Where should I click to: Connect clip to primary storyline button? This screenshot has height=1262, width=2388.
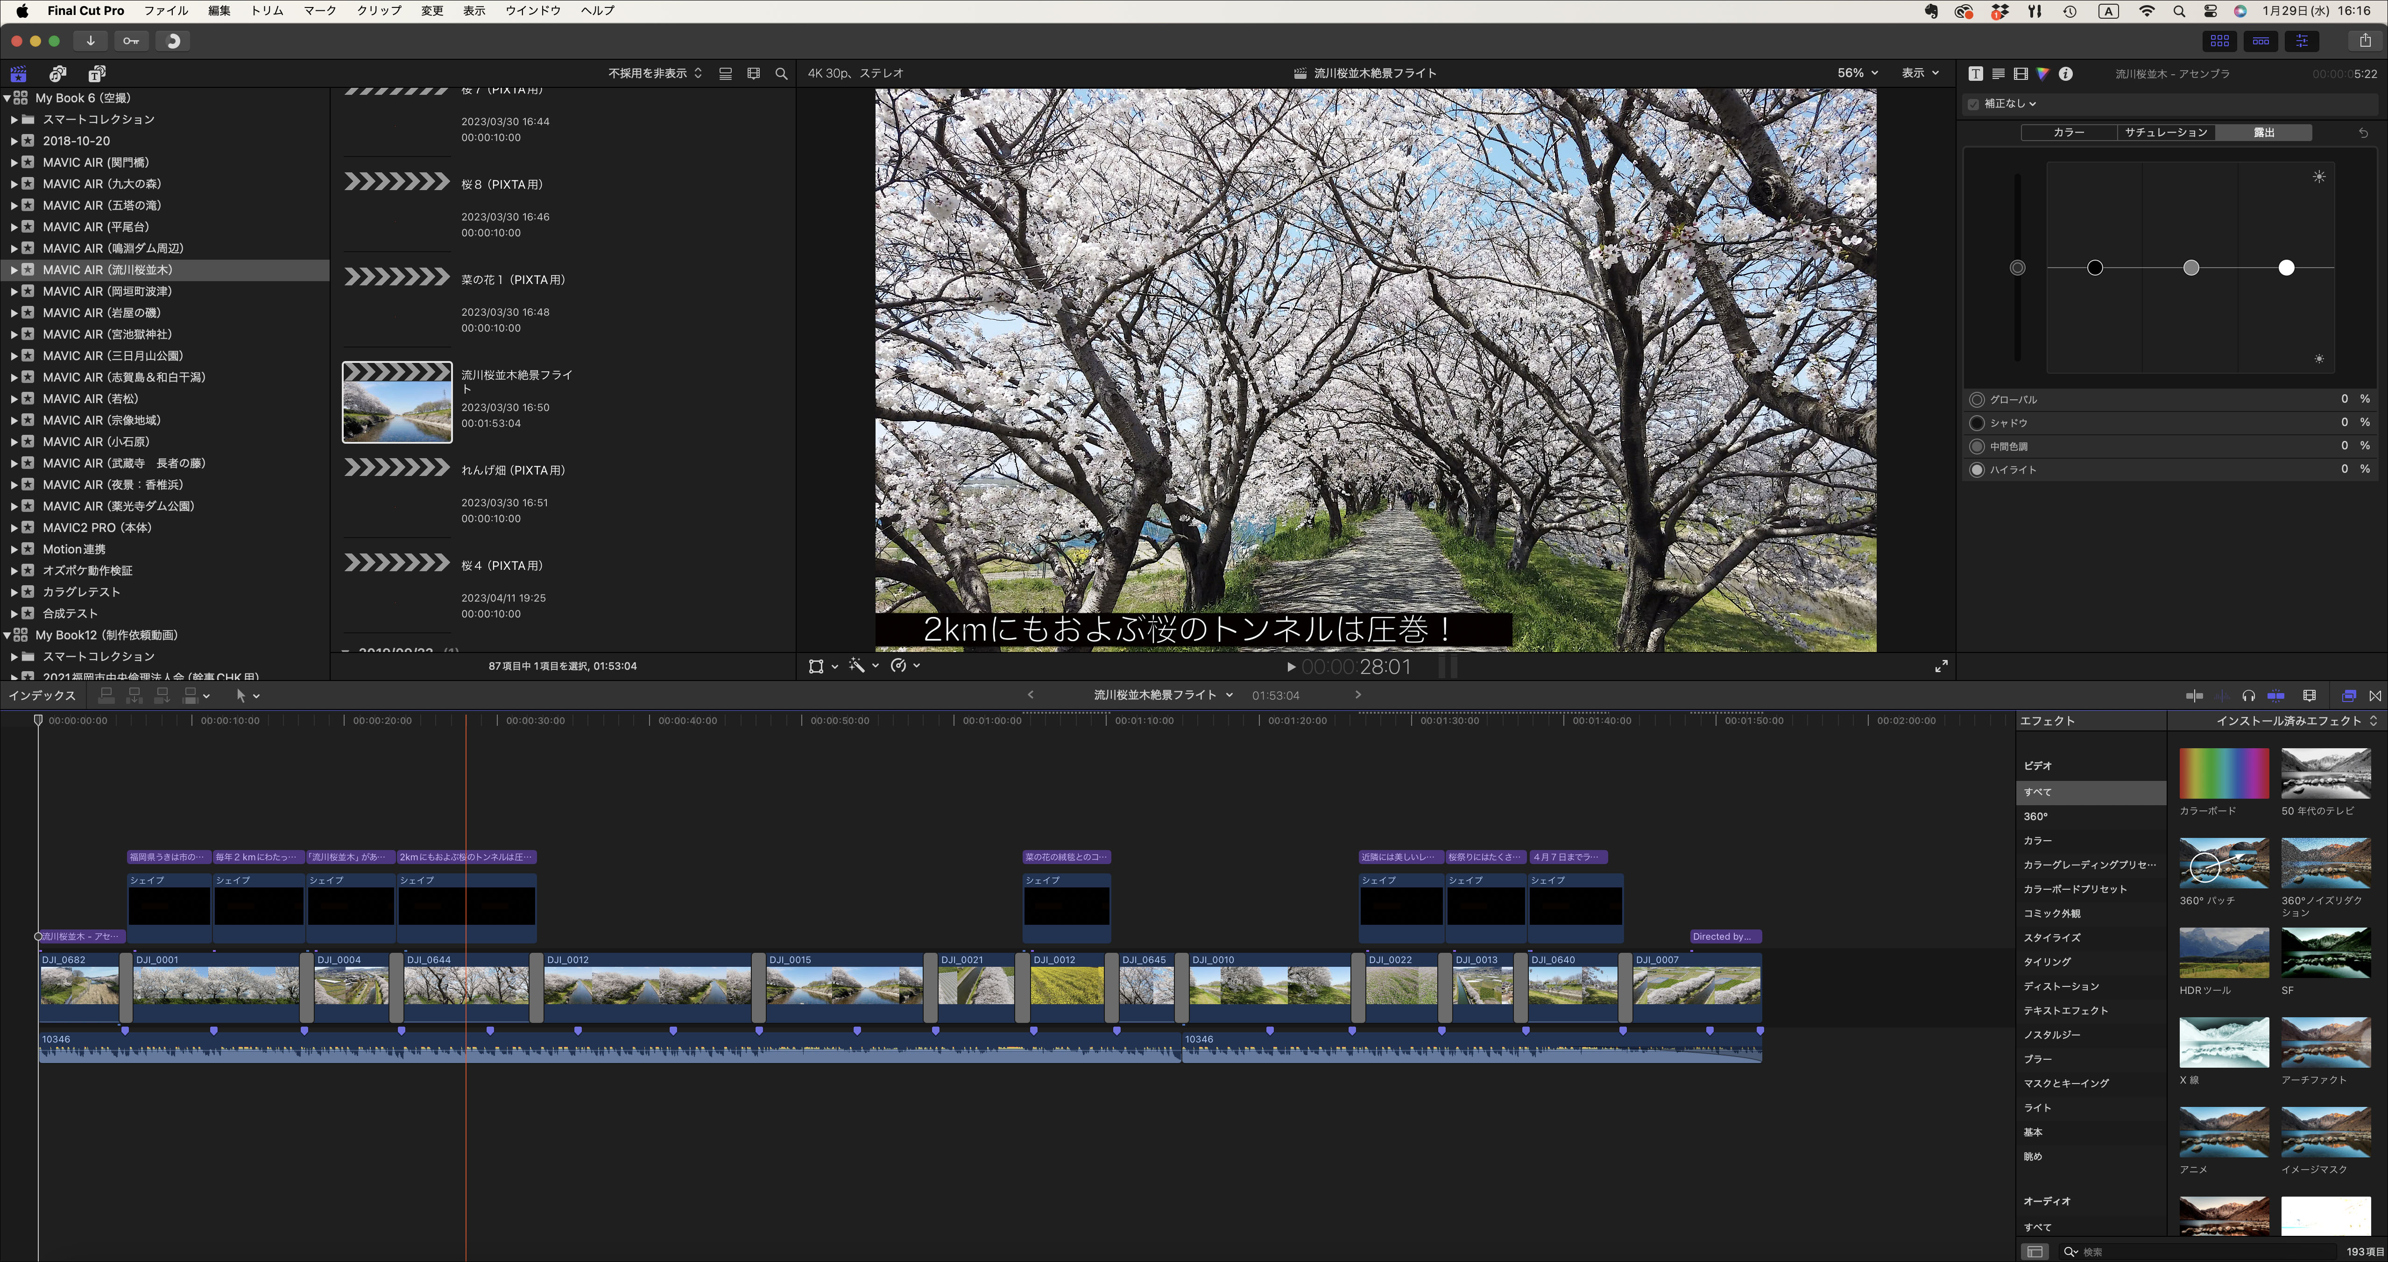[x=106, y=695]
